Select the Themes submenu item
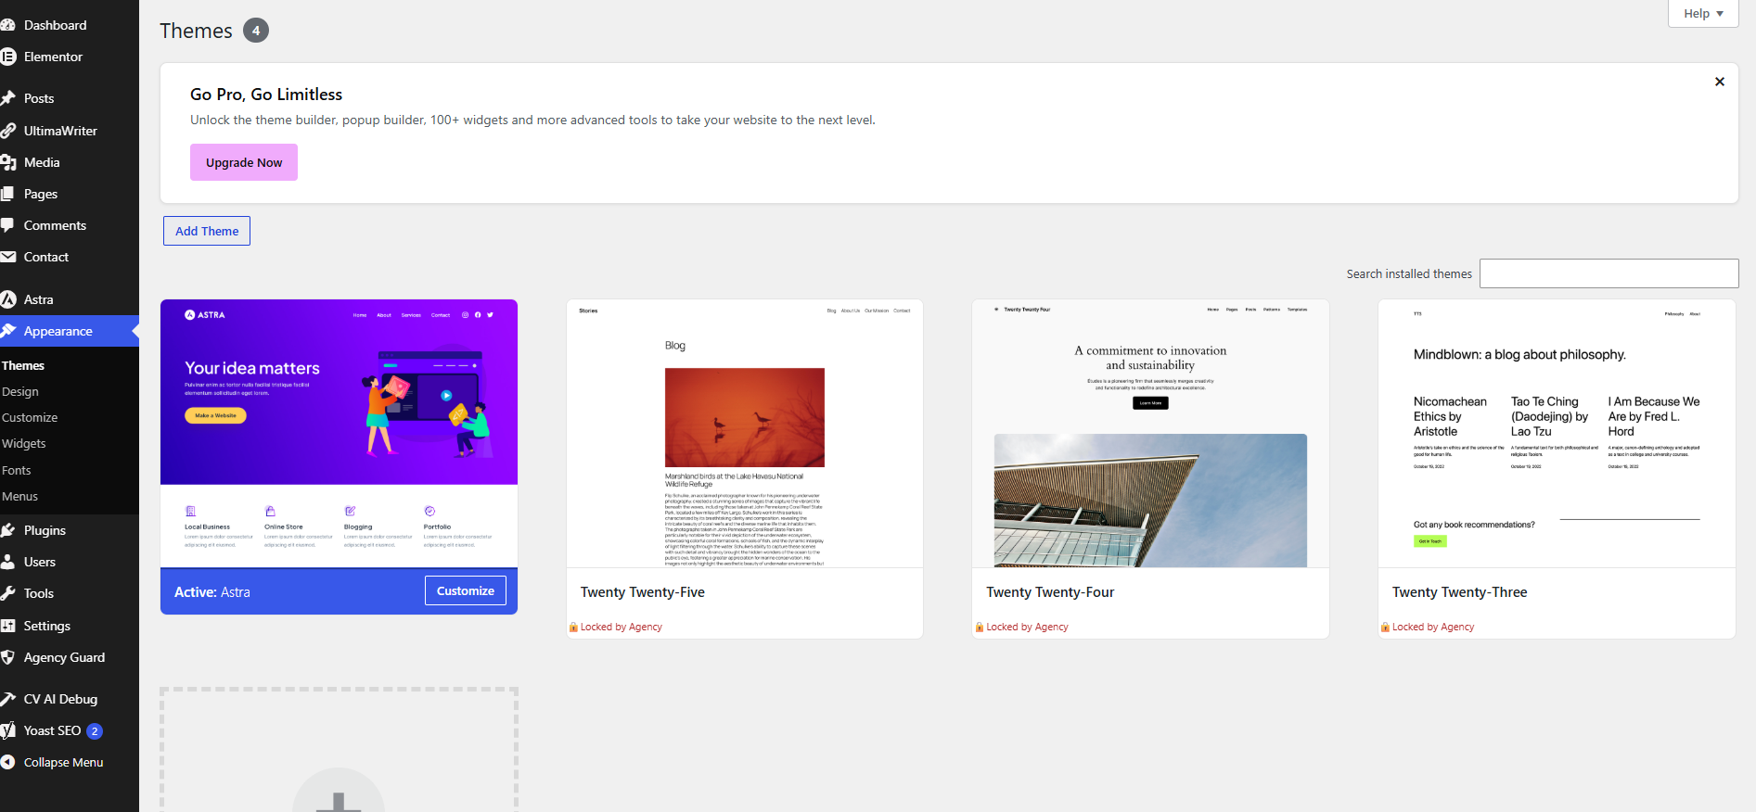The image size is (1756, 812). (23, 365)
